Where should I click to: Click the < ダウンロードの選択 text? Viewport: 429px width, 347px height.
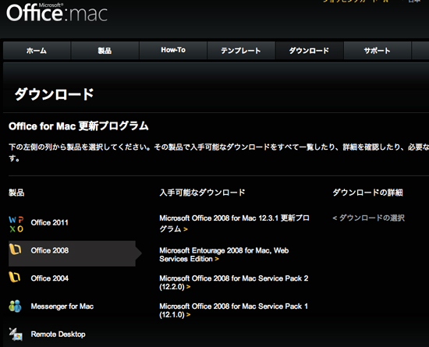pos(368,218)
